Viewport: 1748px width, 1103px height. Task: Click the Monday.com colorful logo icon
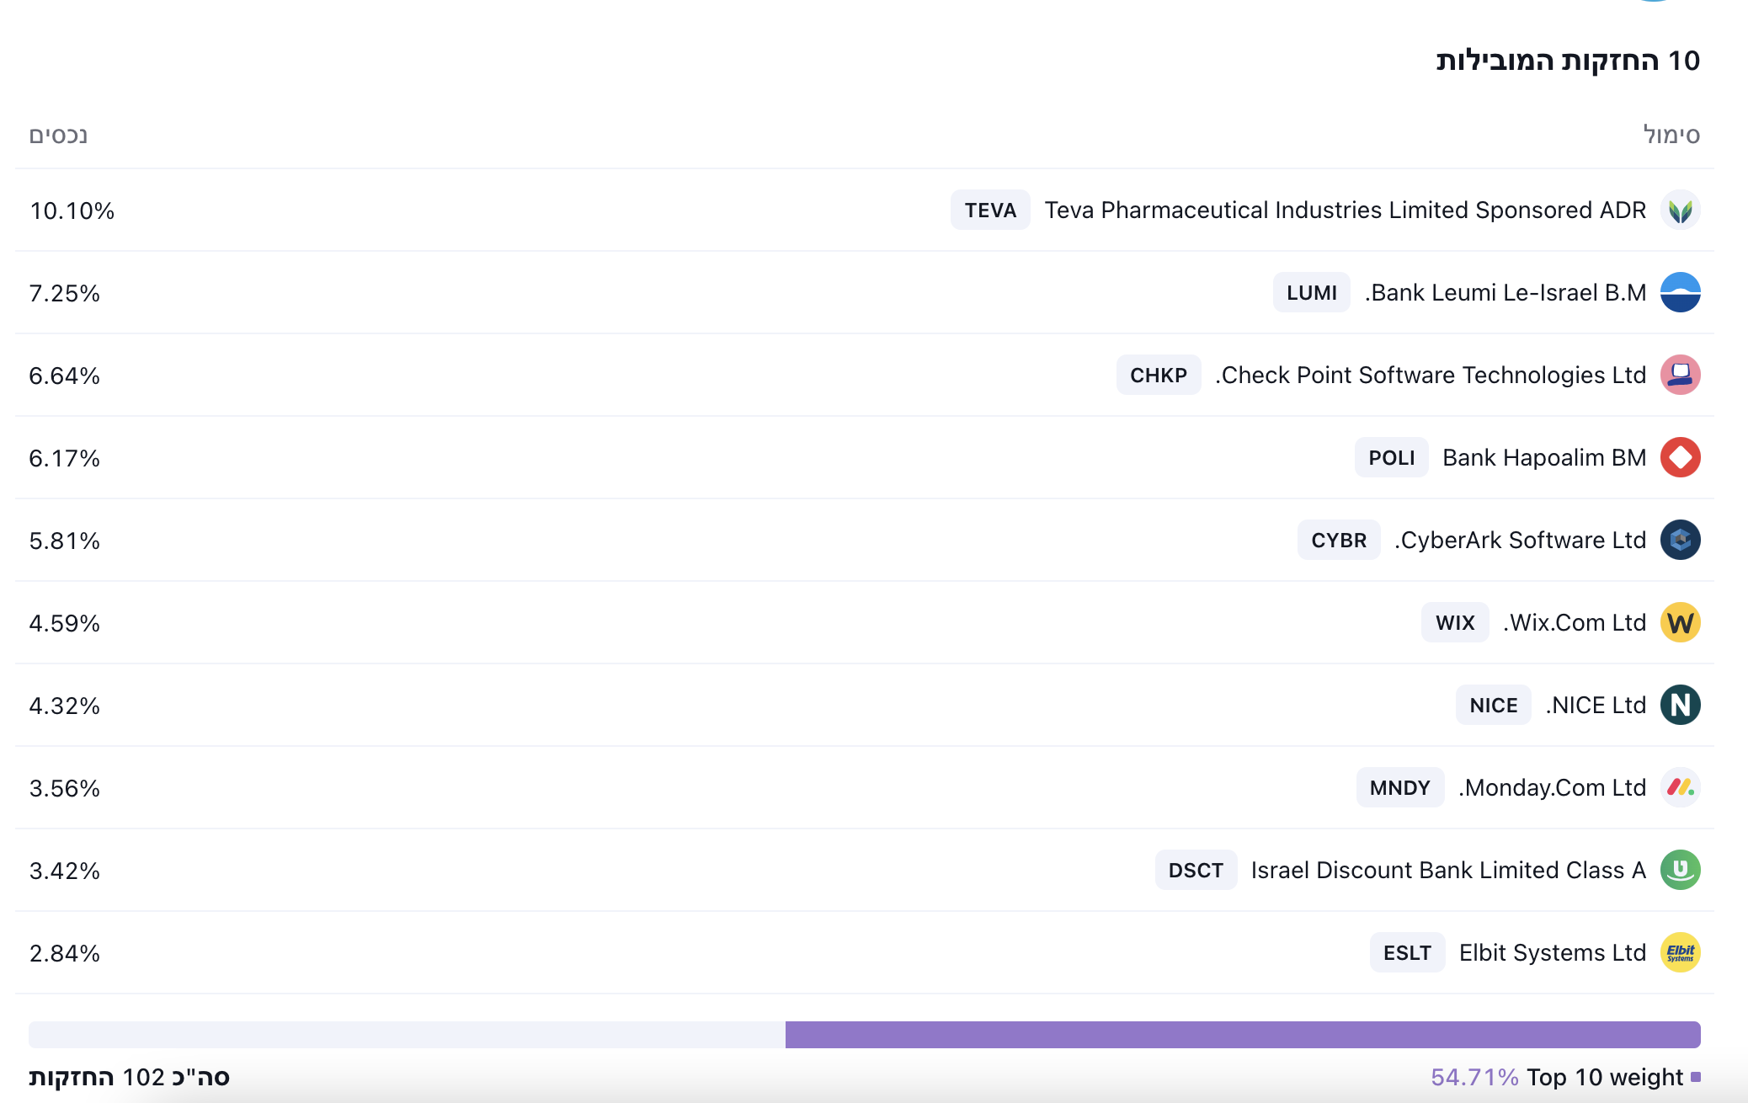point(1680,787)
